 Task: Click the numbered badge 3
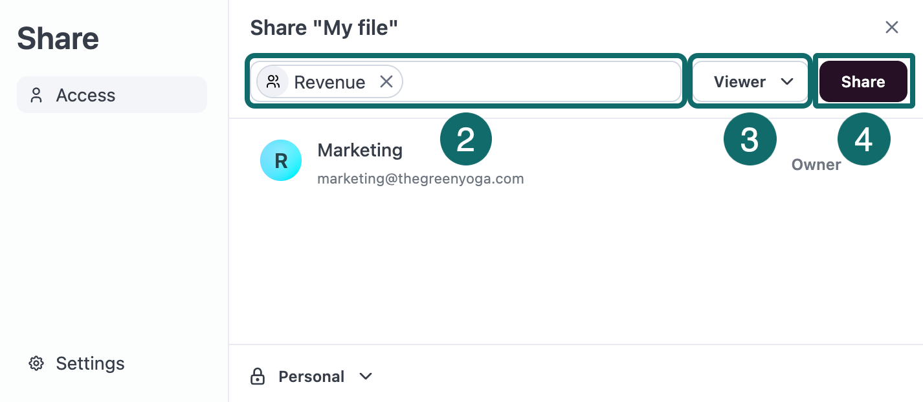(x=750, y=138)
